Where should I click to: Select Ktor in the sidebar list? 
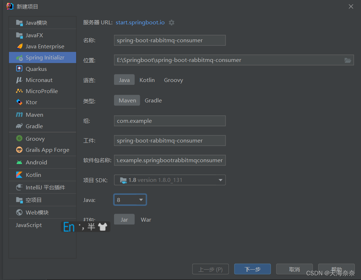pyautogui.click(x=43, y=102)
